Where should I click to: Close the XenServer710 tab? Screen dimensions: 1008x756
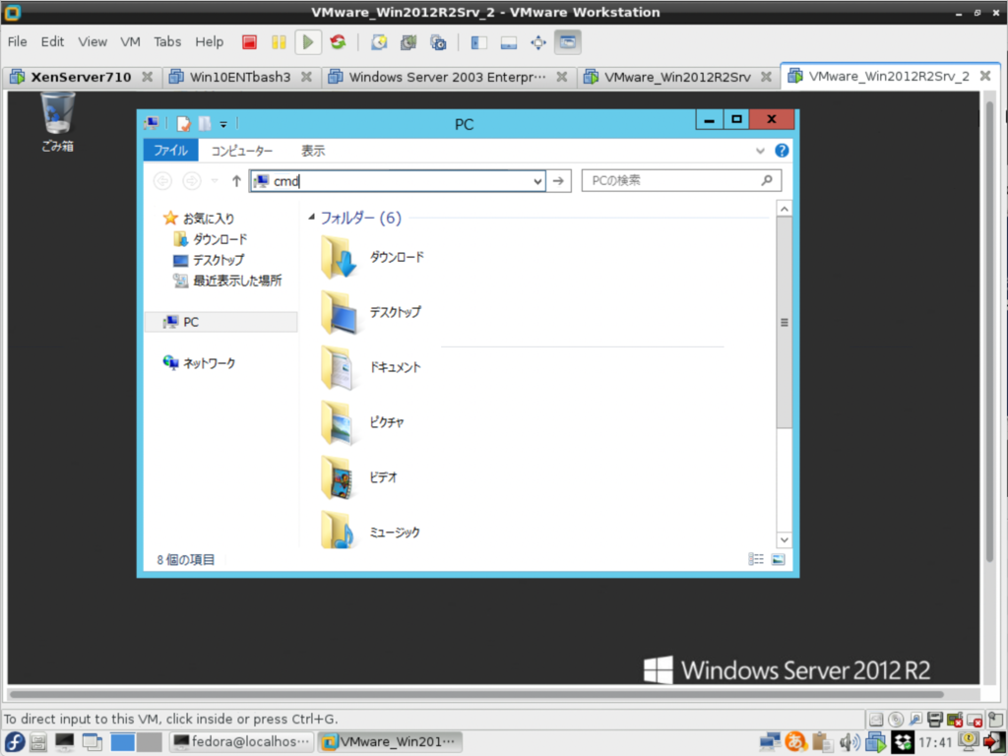[x=148, y=77]
